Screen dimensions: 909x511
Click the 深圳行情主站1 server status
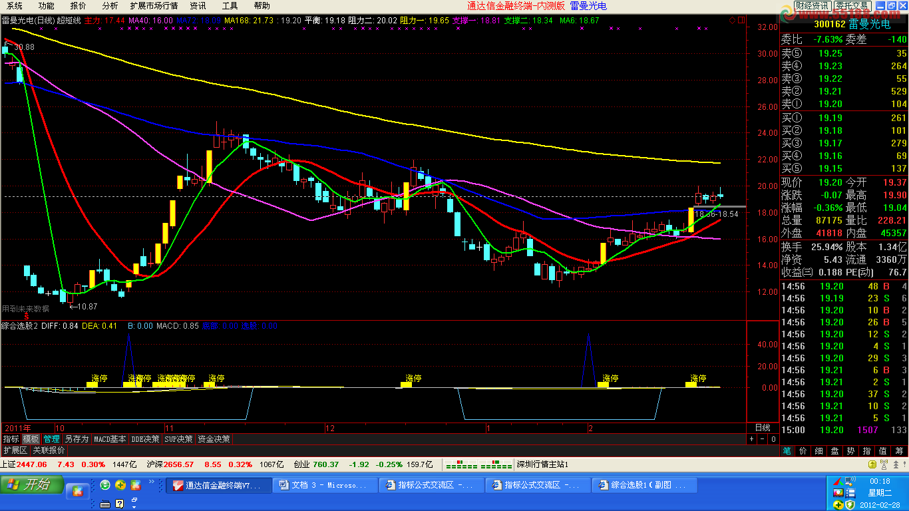542,464
